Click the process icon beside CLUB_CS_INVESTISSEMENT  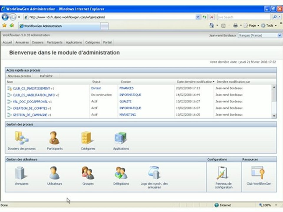click(x=9, y=88)
